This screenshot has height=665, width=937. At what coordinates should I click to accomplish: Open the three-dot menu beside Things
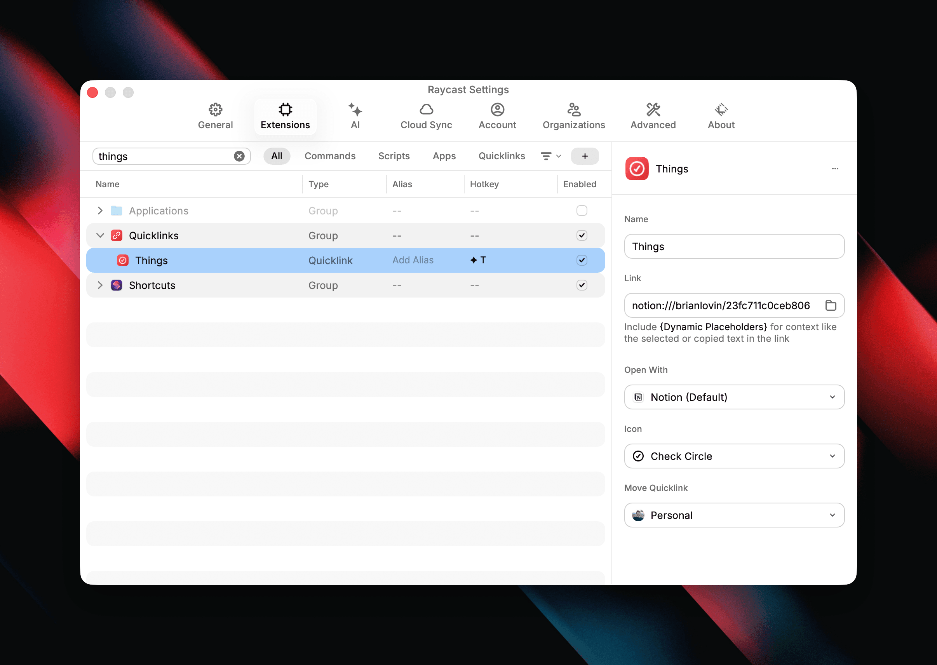[x=835, y=169]
